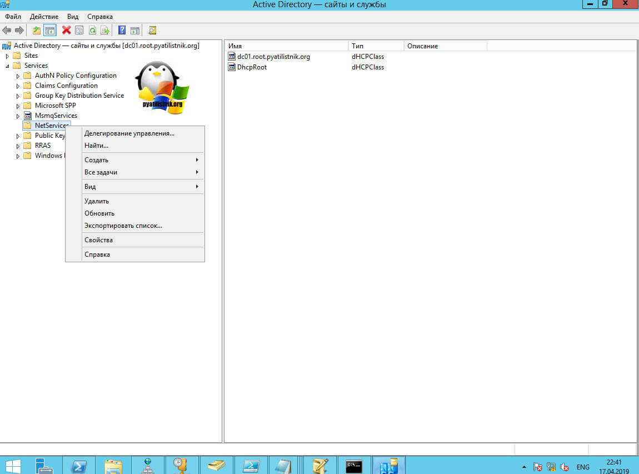Viewport: 639px width, 474px height.
Task: Open the Все задачи submenu
Action: pos(101,172)
